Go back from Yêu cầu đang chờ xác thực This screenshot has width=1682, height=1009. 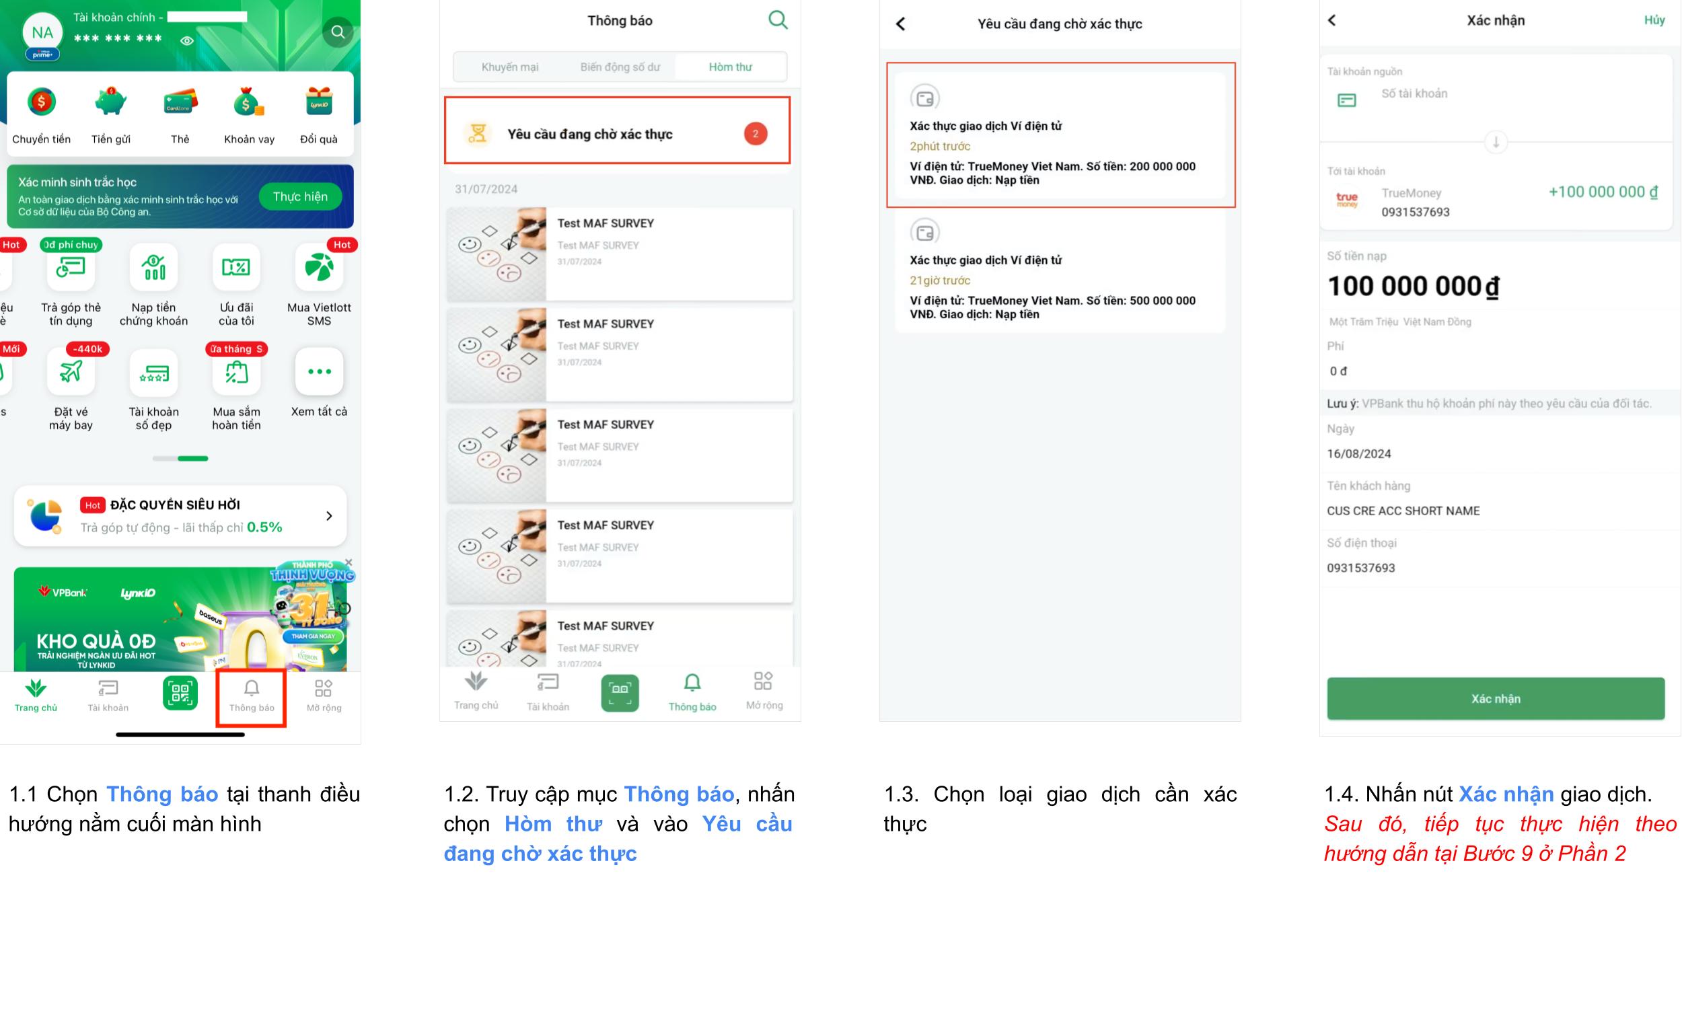click(x=901, y=24)
